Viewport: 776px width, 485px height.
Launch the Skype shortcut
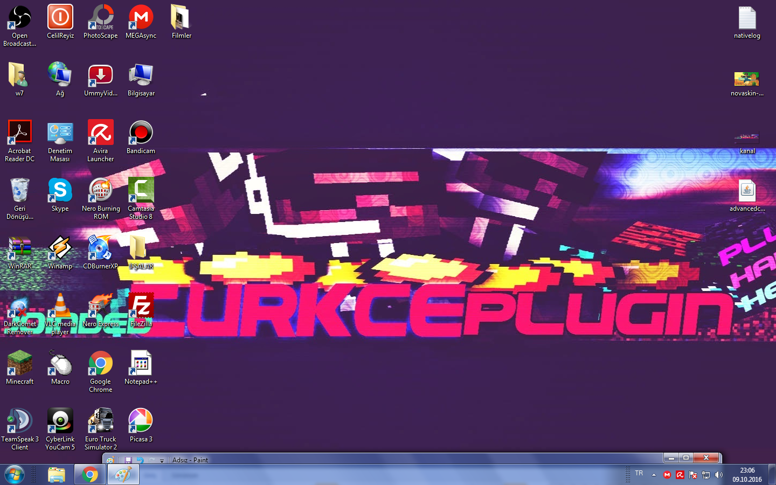tap(60, 195)
